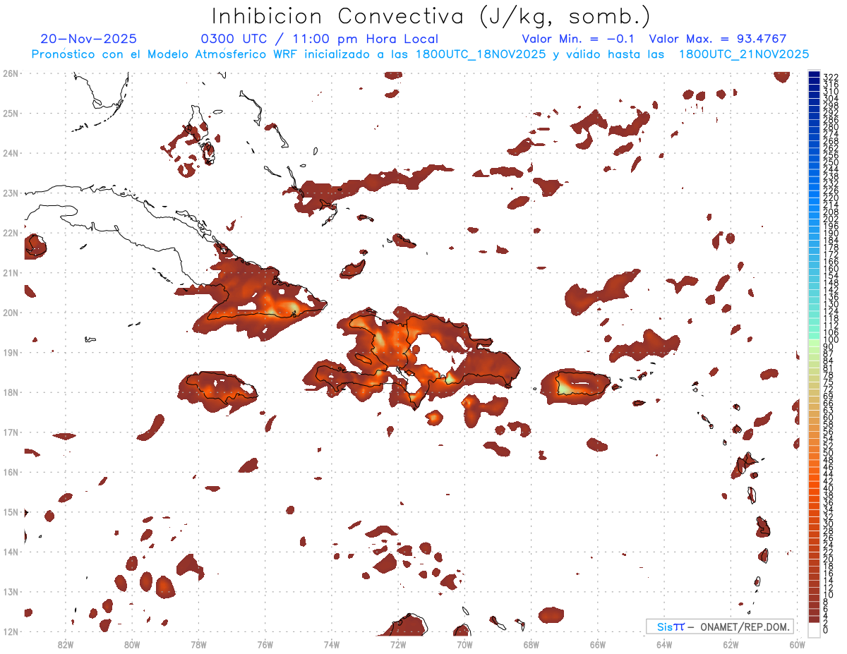This screenshot has height=654, width=847.
Task: Click the 72W longitude label
Action: pyautogui.click(x=398, y=643)
